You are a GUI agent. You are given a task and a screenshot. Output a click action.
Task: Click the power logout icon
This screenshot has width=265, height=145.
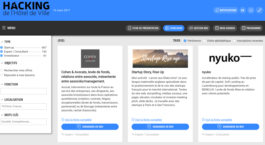[251, 10]
